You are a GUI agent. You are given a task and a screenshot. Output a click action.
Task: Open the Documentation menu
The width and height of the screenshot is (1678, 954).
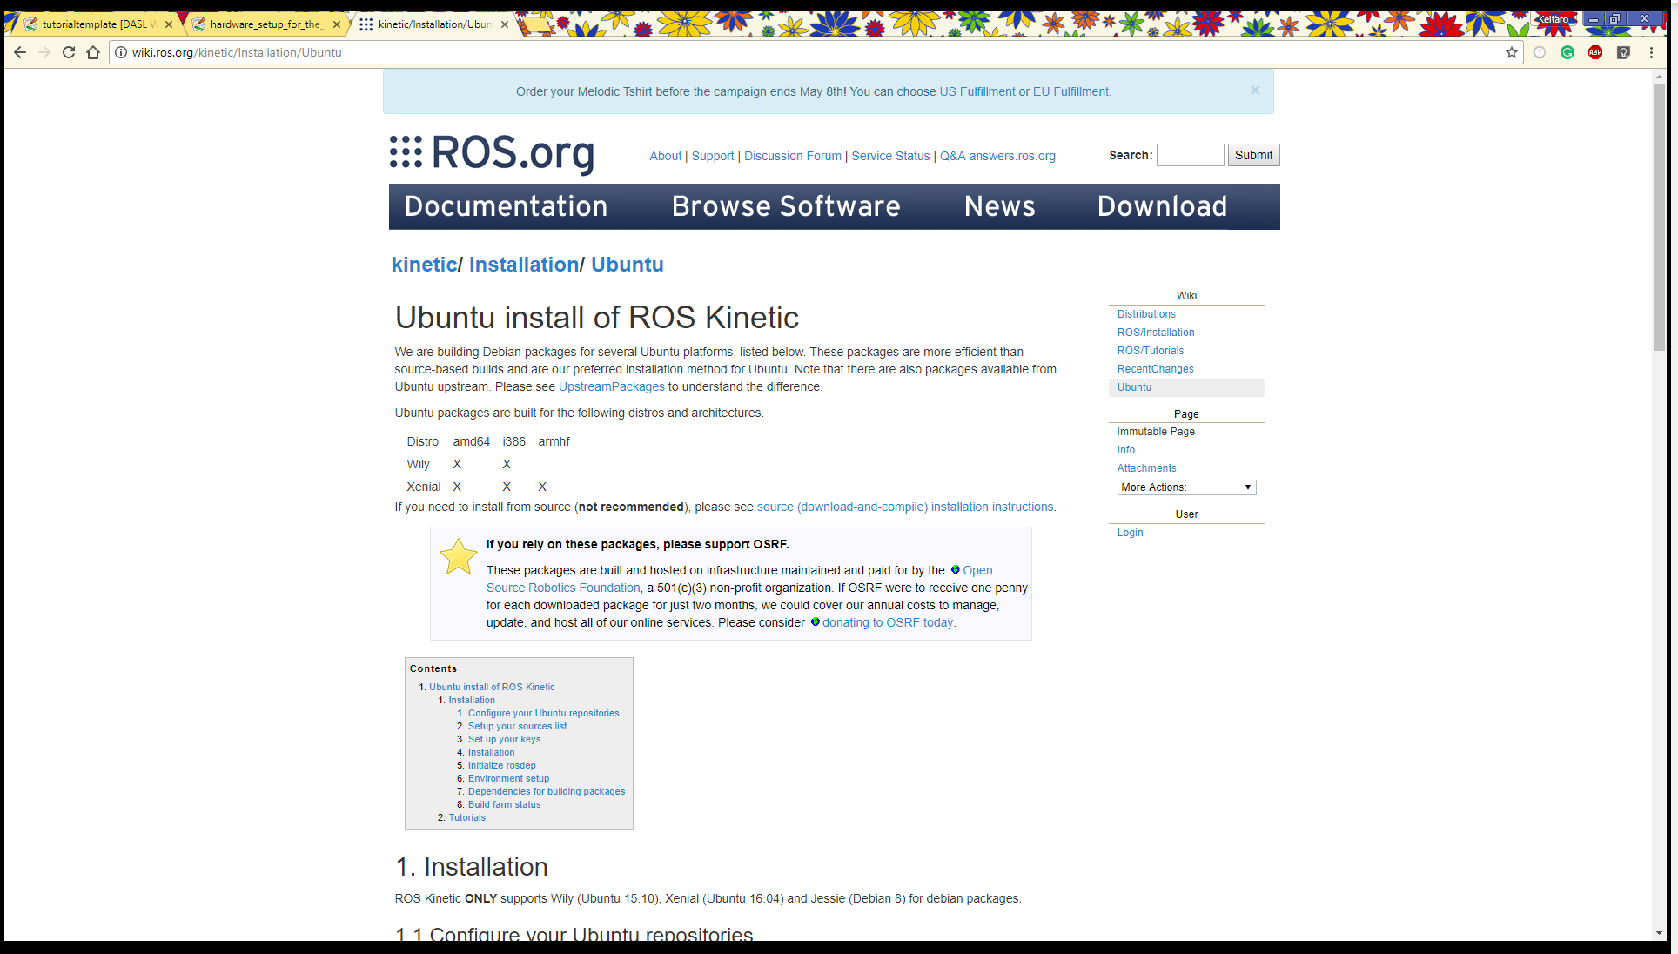(506, 206)
